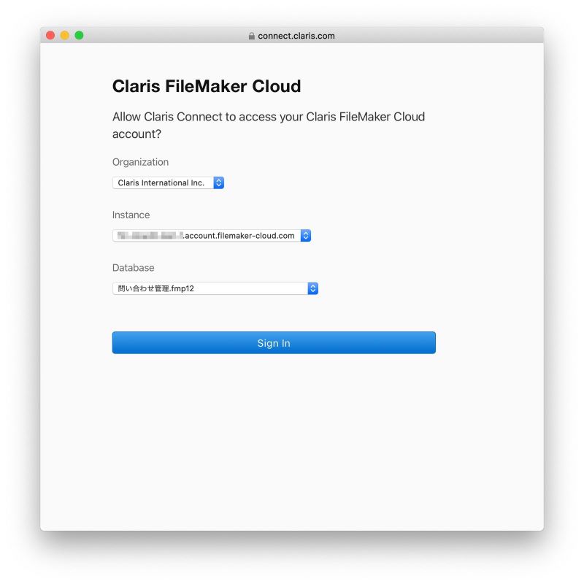Click the Claris FileMaker Cloud heading
584x584 pixels.
(207, 86)
